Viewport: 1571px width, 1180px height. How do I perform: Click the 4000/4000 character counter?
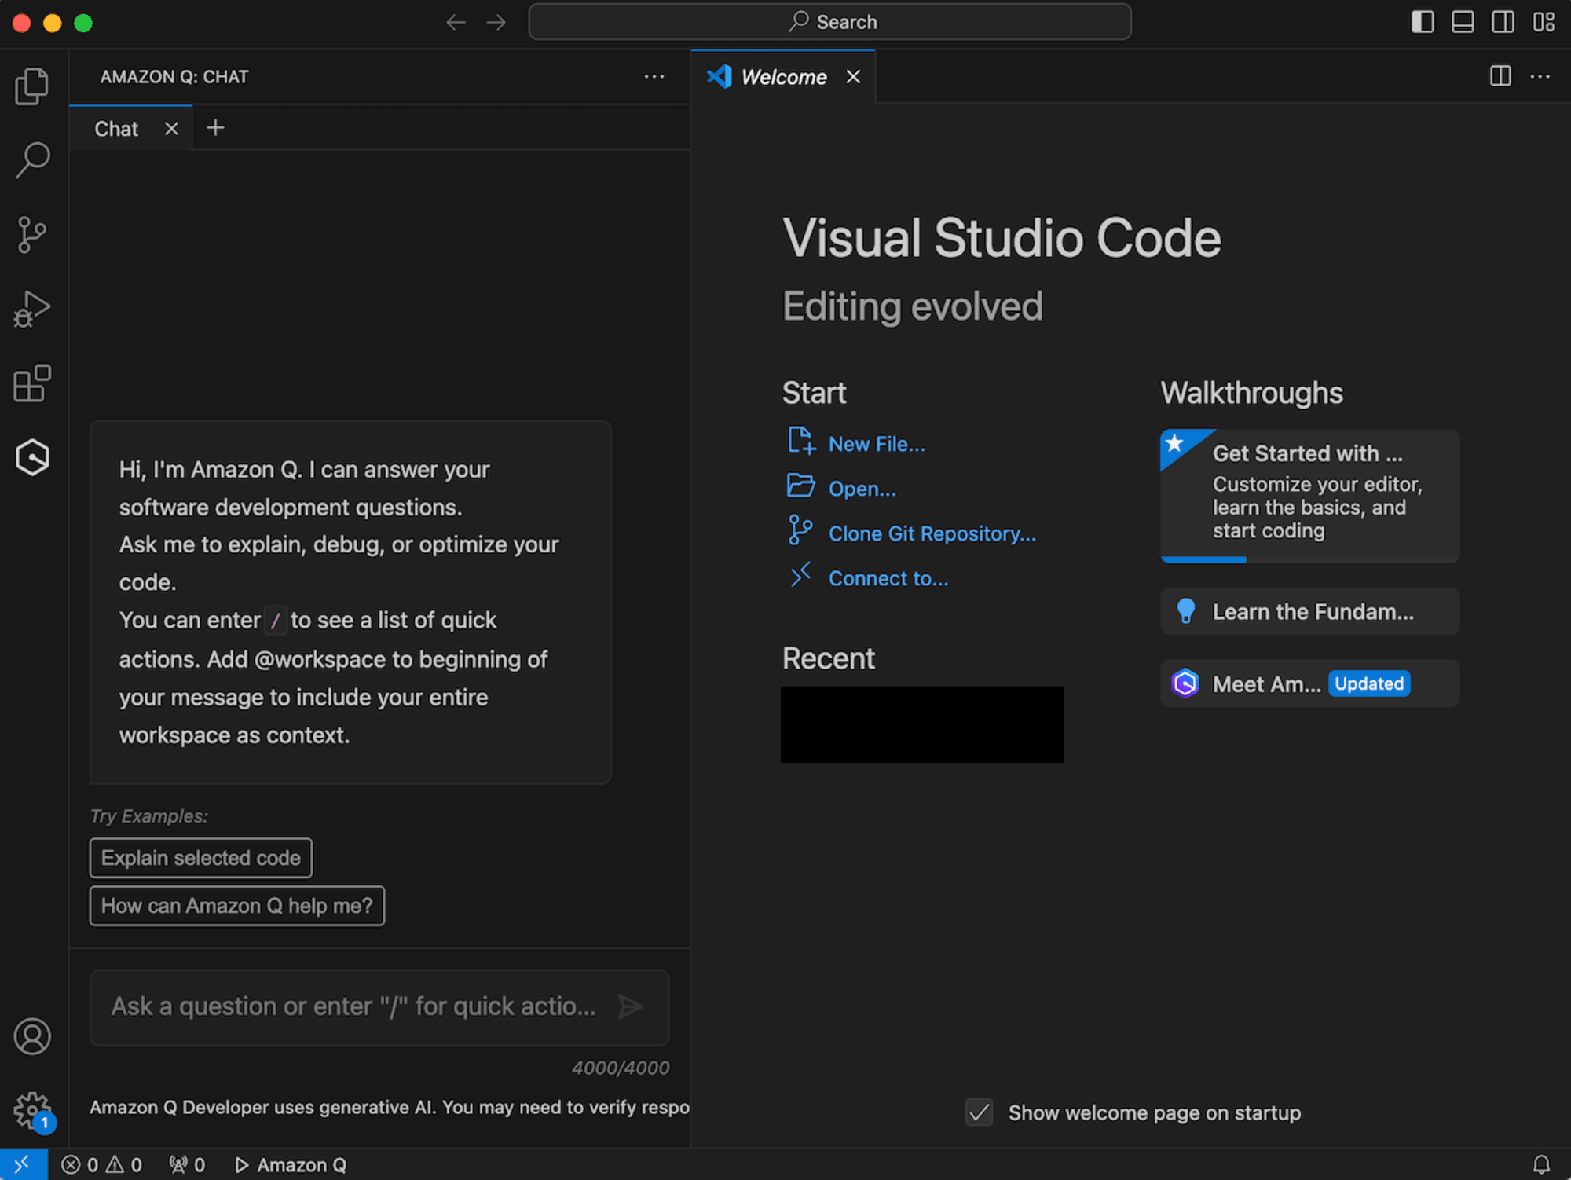pos(621,1068)
